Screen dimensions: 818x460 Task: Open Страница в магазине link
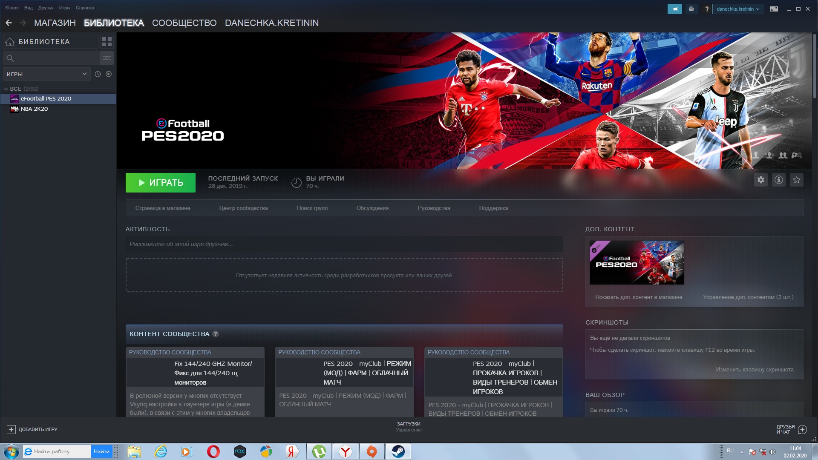tap(163, 208)
